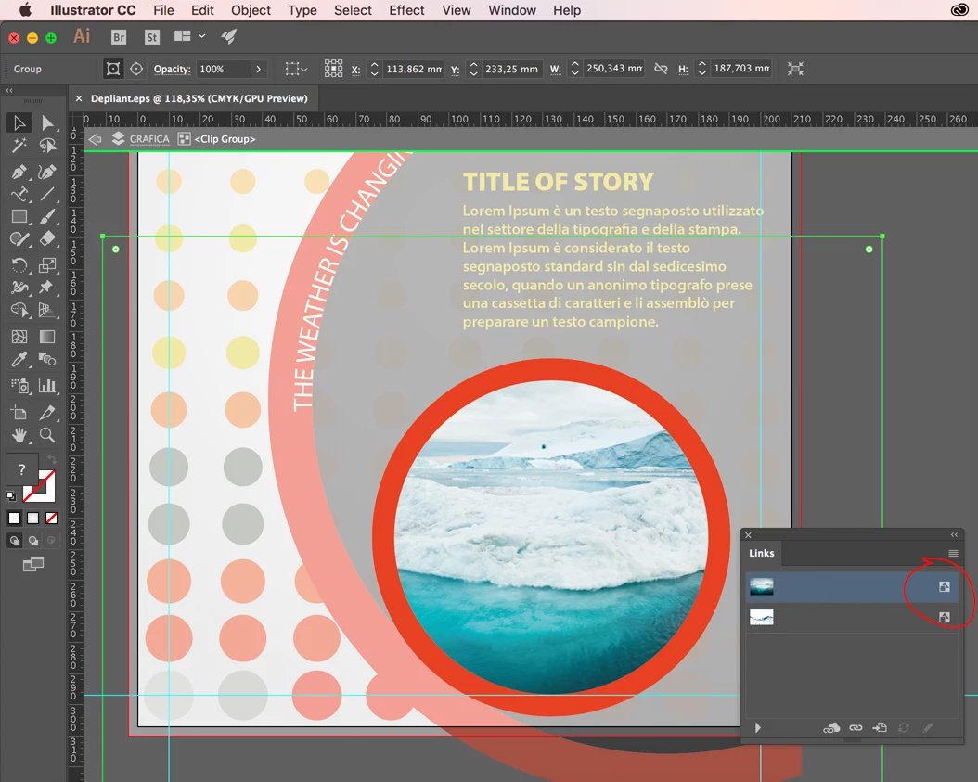Select the Blend tool
This screenshot has width=978, height=782.
tap(47, 359)
